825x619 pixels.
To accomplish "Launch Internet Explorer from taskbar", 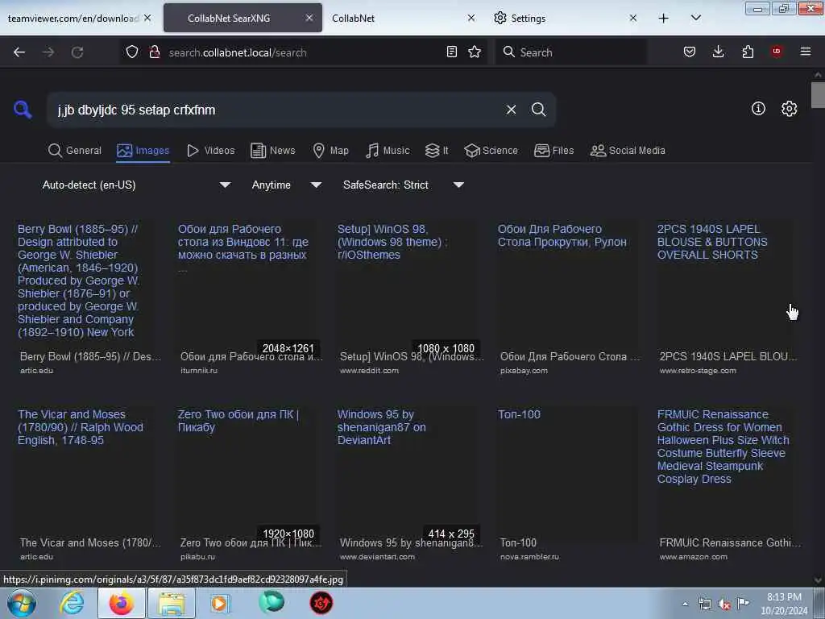I will (72, 603).
